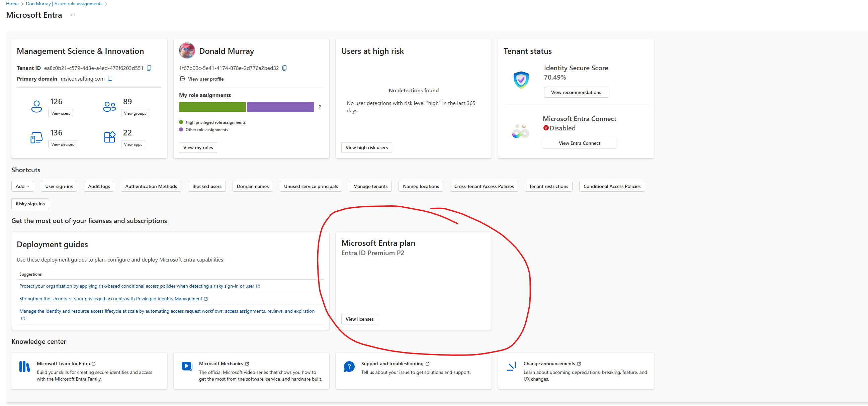Open View devices
This screenshot has width=868, height=406.
[x=62, y=144]
